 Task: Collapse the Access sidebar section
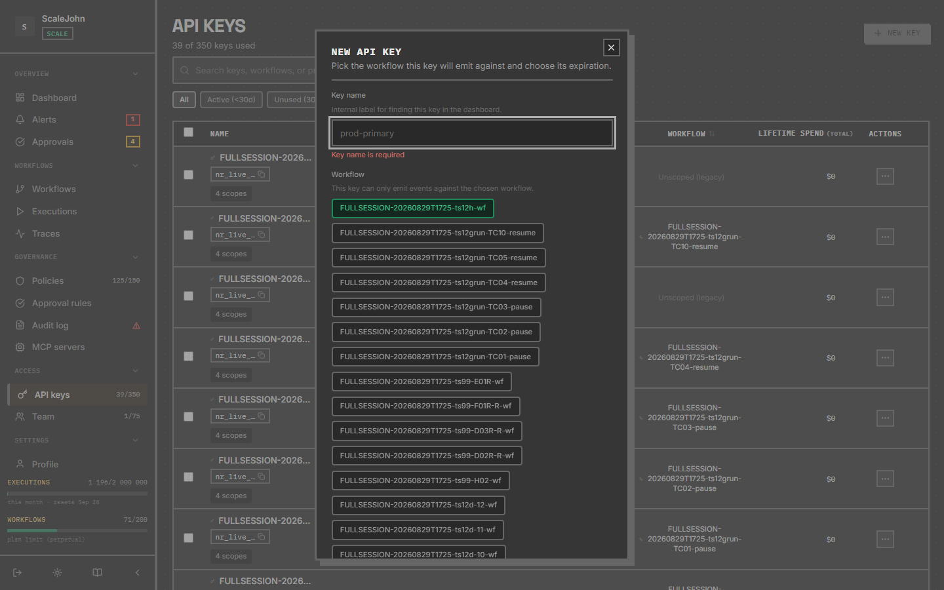pos(136,371)
